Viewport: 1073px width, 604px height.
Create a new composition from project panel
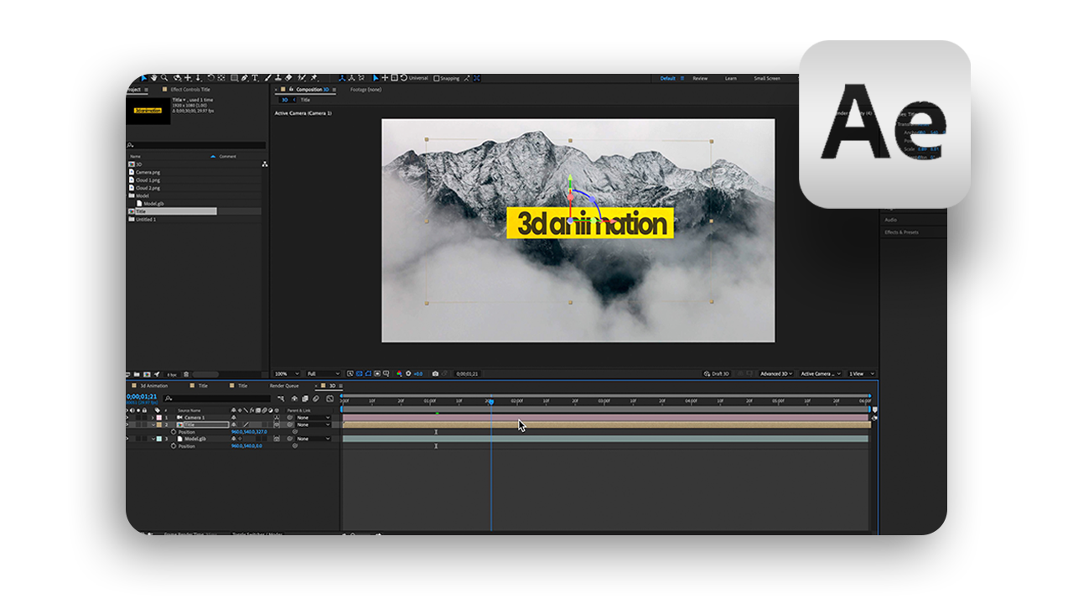(x=147, y=374)
